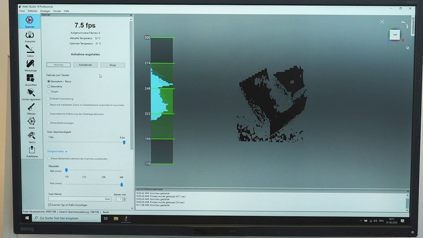Open the Editor tool
Viewport: 423px width, 238px height.
coord(30,50)
